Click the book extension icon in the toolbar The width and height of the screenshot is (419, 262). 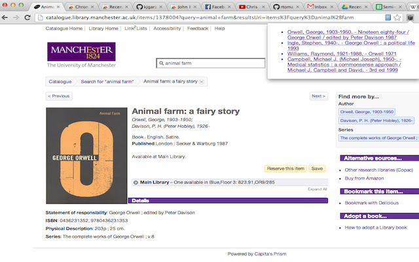point(410,18)
